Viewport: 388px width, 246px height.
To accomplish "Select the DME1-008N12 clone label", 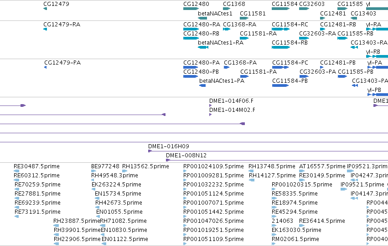I will pos(186,155).
